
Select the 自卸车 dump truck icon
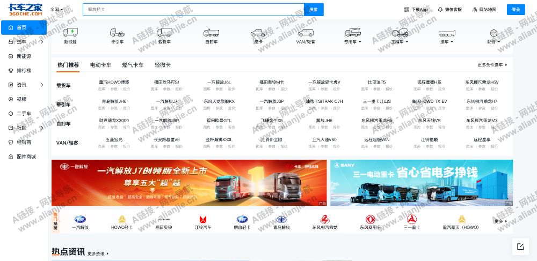(x=211, y=33)
